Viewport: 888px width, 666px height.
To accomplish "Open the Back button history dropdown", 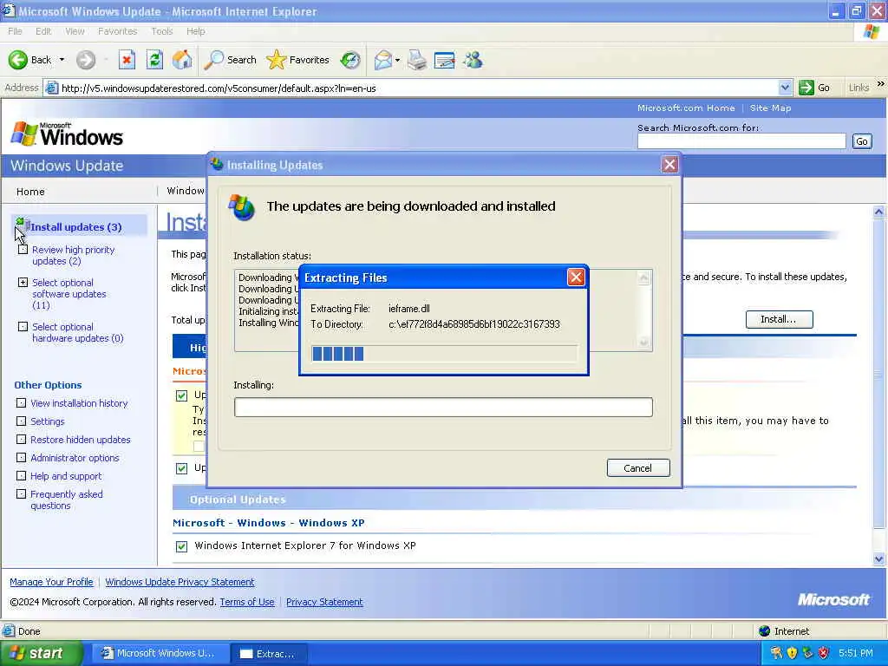I will point(62,60).
